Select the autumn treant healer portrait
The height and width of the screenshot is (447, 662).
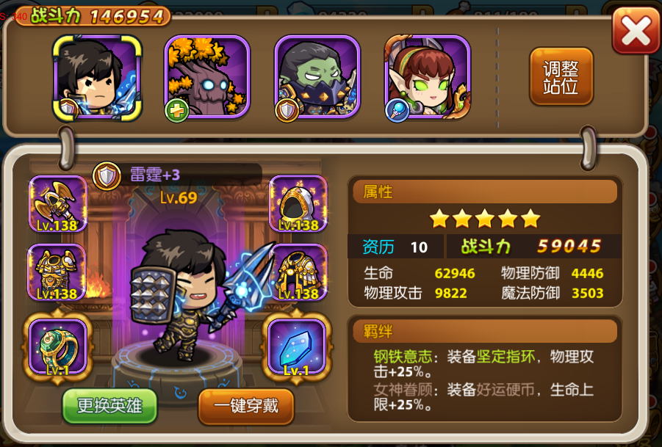[x=207, y=77]
